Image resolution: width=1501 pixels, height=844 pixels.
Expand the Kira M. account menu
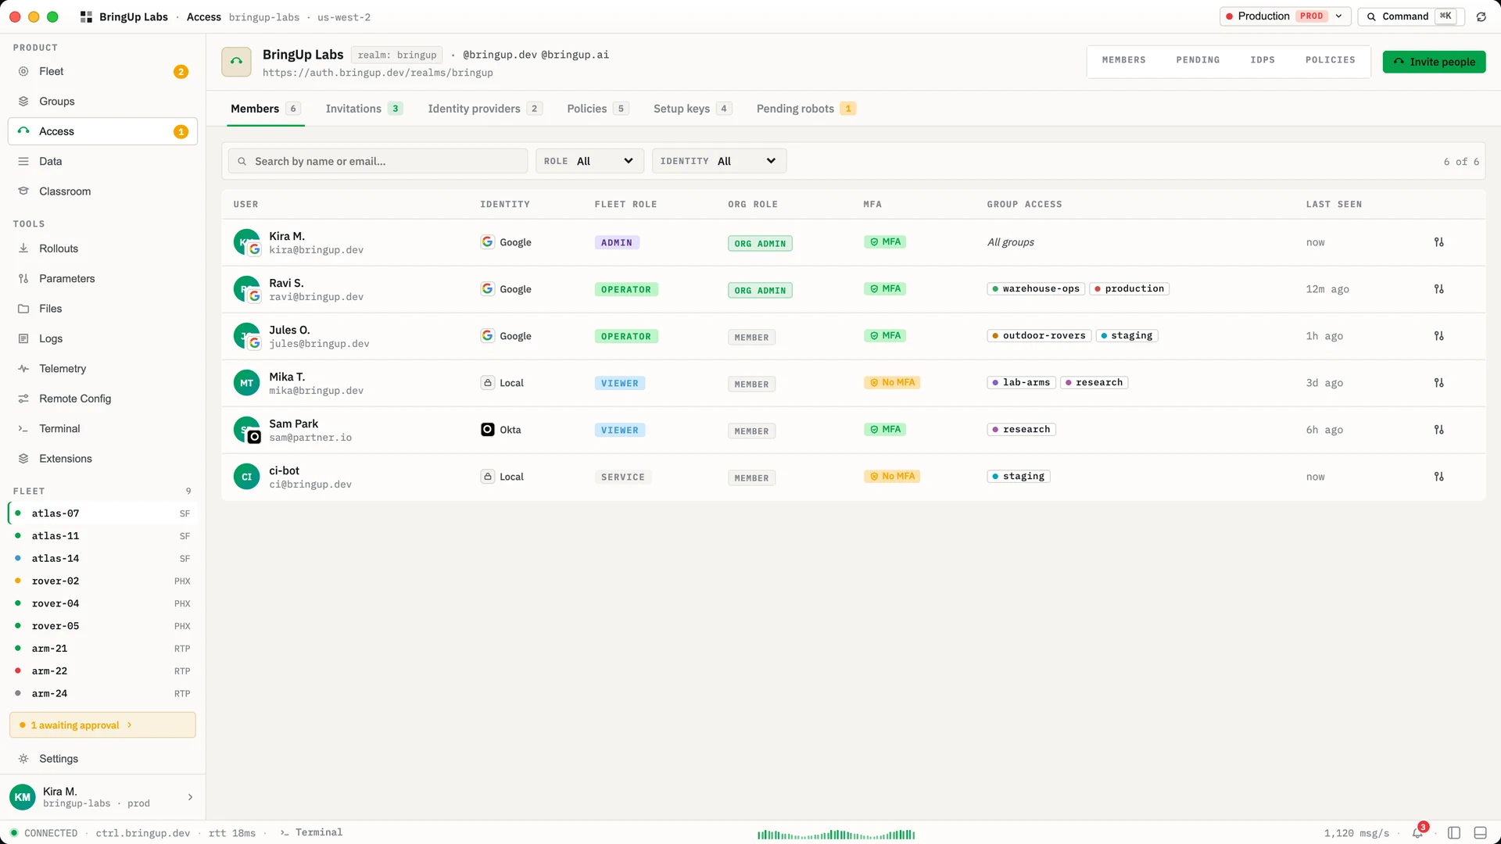pos(102,797)
